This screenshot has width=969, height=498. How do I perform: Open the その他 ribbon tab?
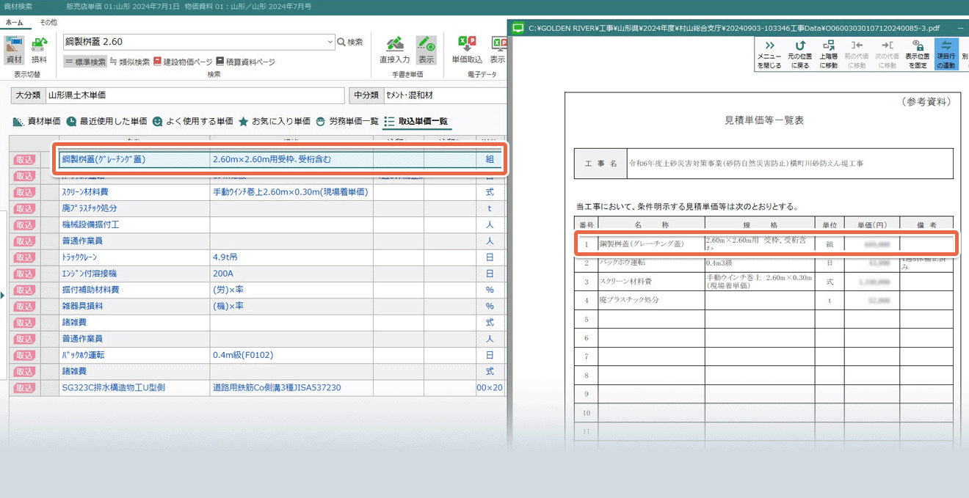click(48, 23)
